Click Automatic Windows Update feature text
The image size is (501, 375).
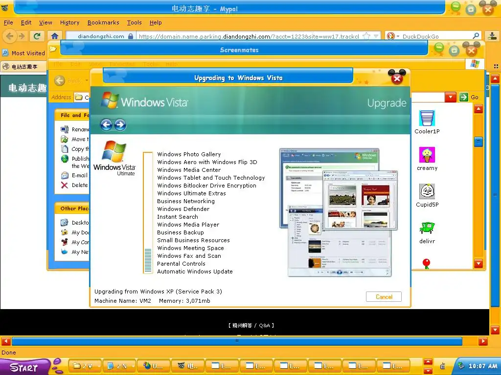click(195, 271)
